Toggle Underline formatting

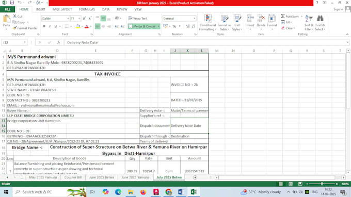click(56, 26)
